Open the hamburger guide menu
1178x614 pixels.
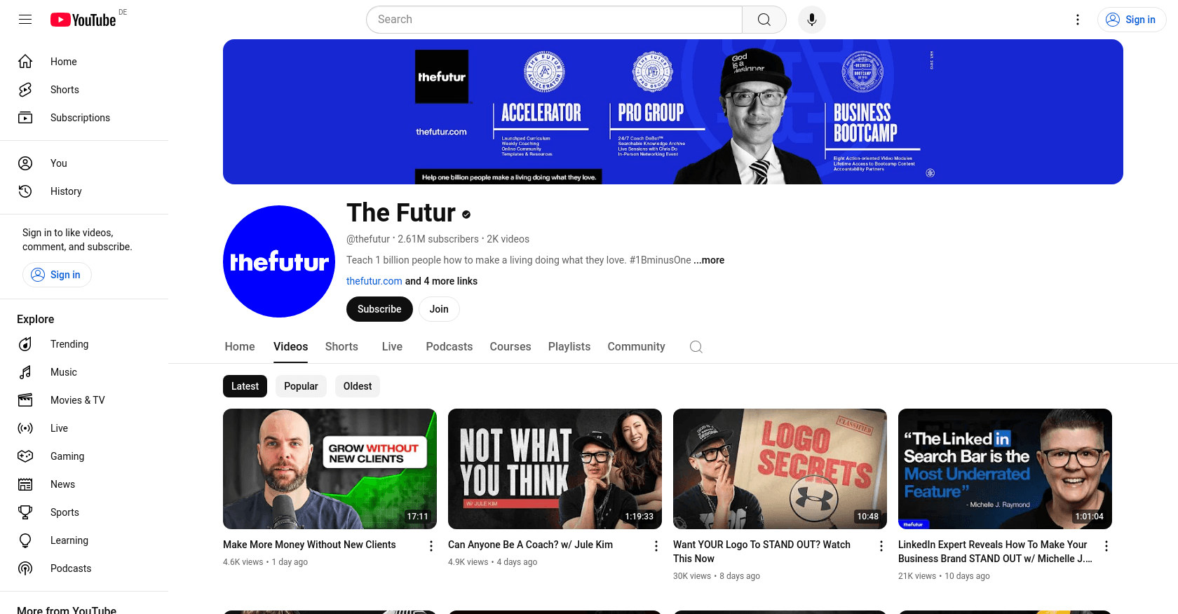tap(25, 20)
